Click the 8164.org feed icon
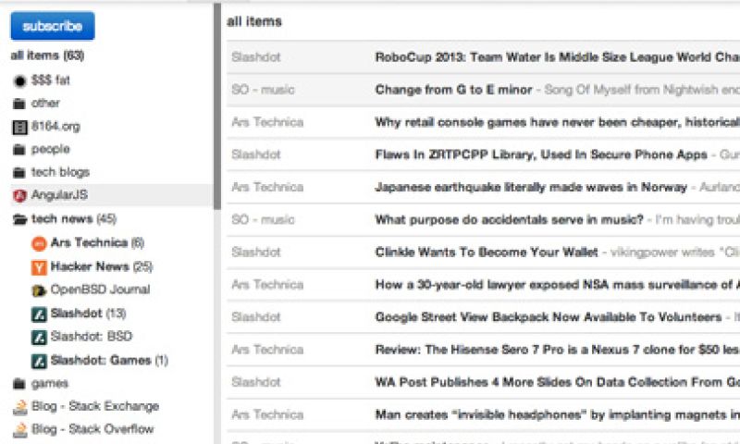The height and width of the screenshot is (444, 740). 19,127
